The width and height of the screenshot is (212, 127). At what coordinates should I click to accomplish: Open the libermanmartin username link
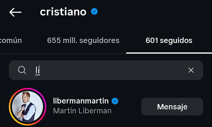81,101
